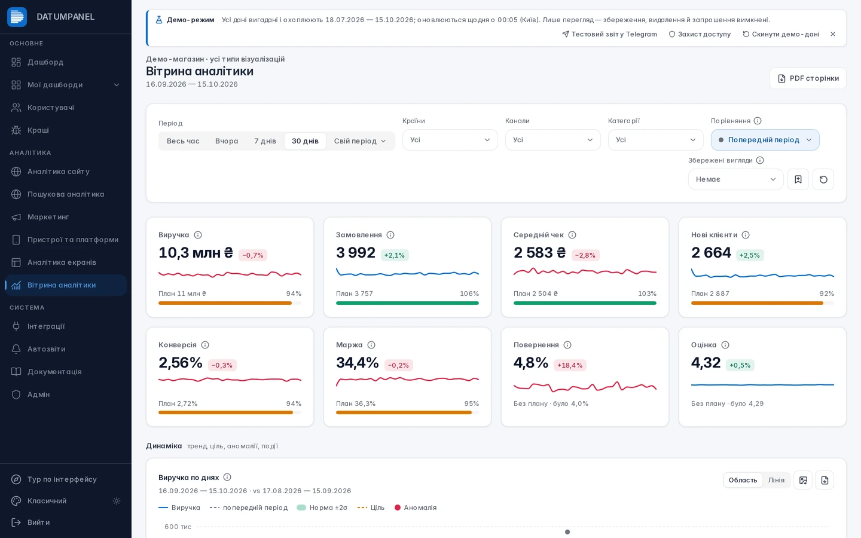The width and height of the screenshot is (861, 538).
Task: Switch chart to Область view
Action: [x=743, y=480]
